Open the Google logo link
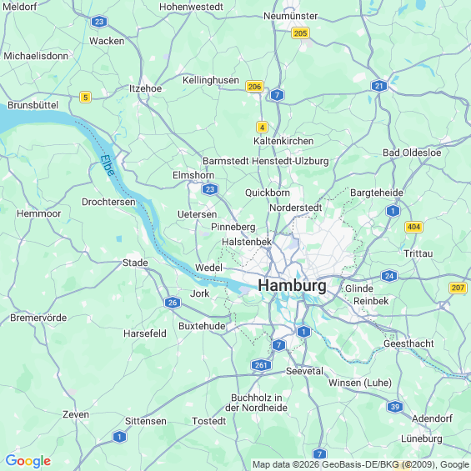 (28, 460)
